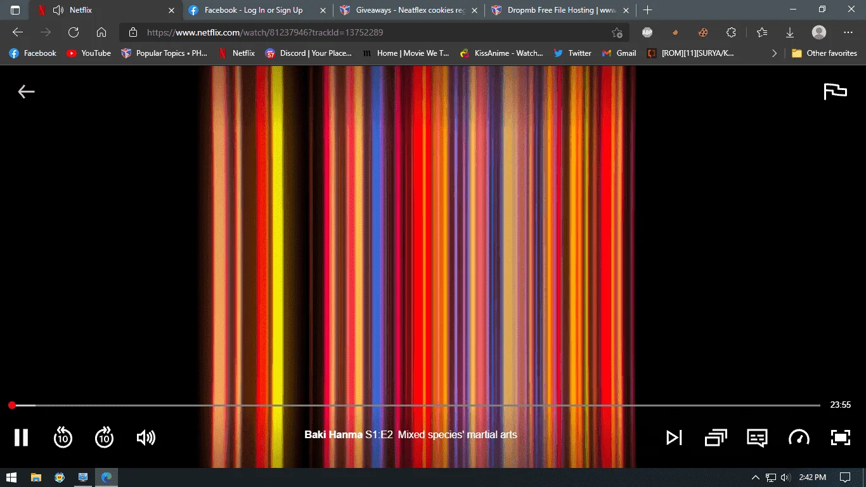Mute the Netflix tab audio icon

pos(58,10)
